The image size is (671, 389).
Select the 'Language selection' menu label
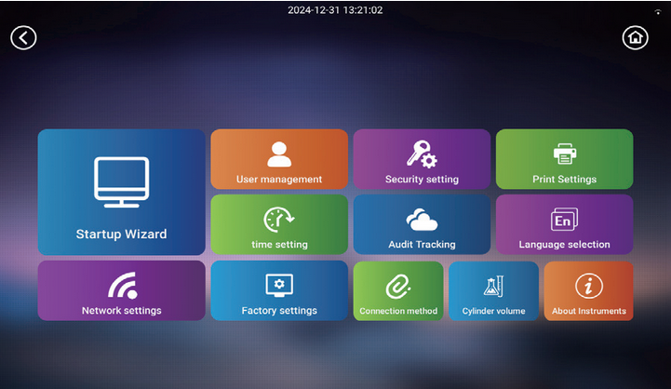(564, 245)
